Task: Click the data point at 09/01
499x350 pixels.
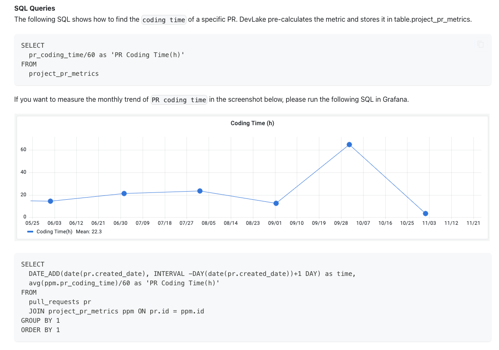Action: tap(276, 204)
